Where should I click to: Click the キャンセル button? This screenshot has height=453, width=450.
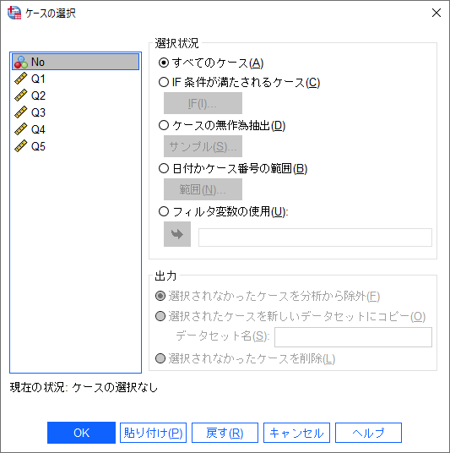pos(296,433)
